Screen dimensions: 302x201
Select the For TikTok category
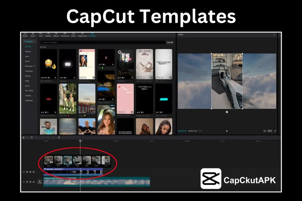click(29, 91)
